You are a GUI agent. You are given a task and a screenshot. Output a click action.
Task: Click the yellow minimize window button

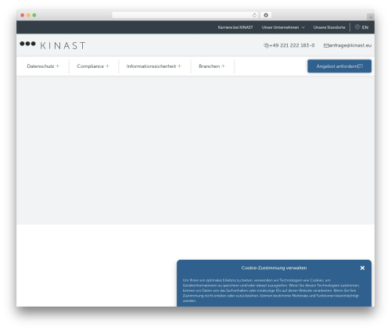click(28, 15)
